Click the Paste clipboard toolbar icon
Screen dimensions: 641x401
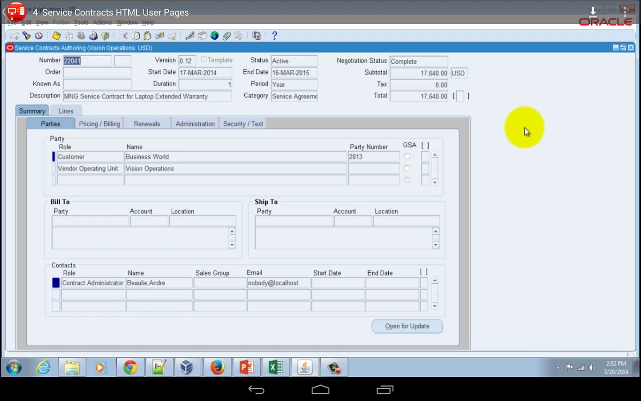(147, 36)
